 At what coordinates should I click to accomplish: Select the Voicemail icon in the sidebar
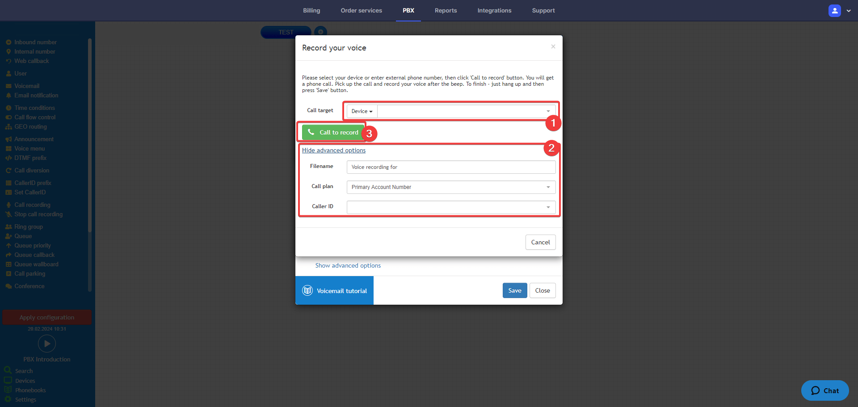click(8, 86)
